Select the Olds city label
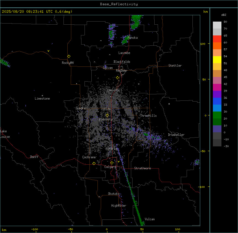Image resolution: width=238 pixels, height=233 pixels. click(x=107, y=109)
